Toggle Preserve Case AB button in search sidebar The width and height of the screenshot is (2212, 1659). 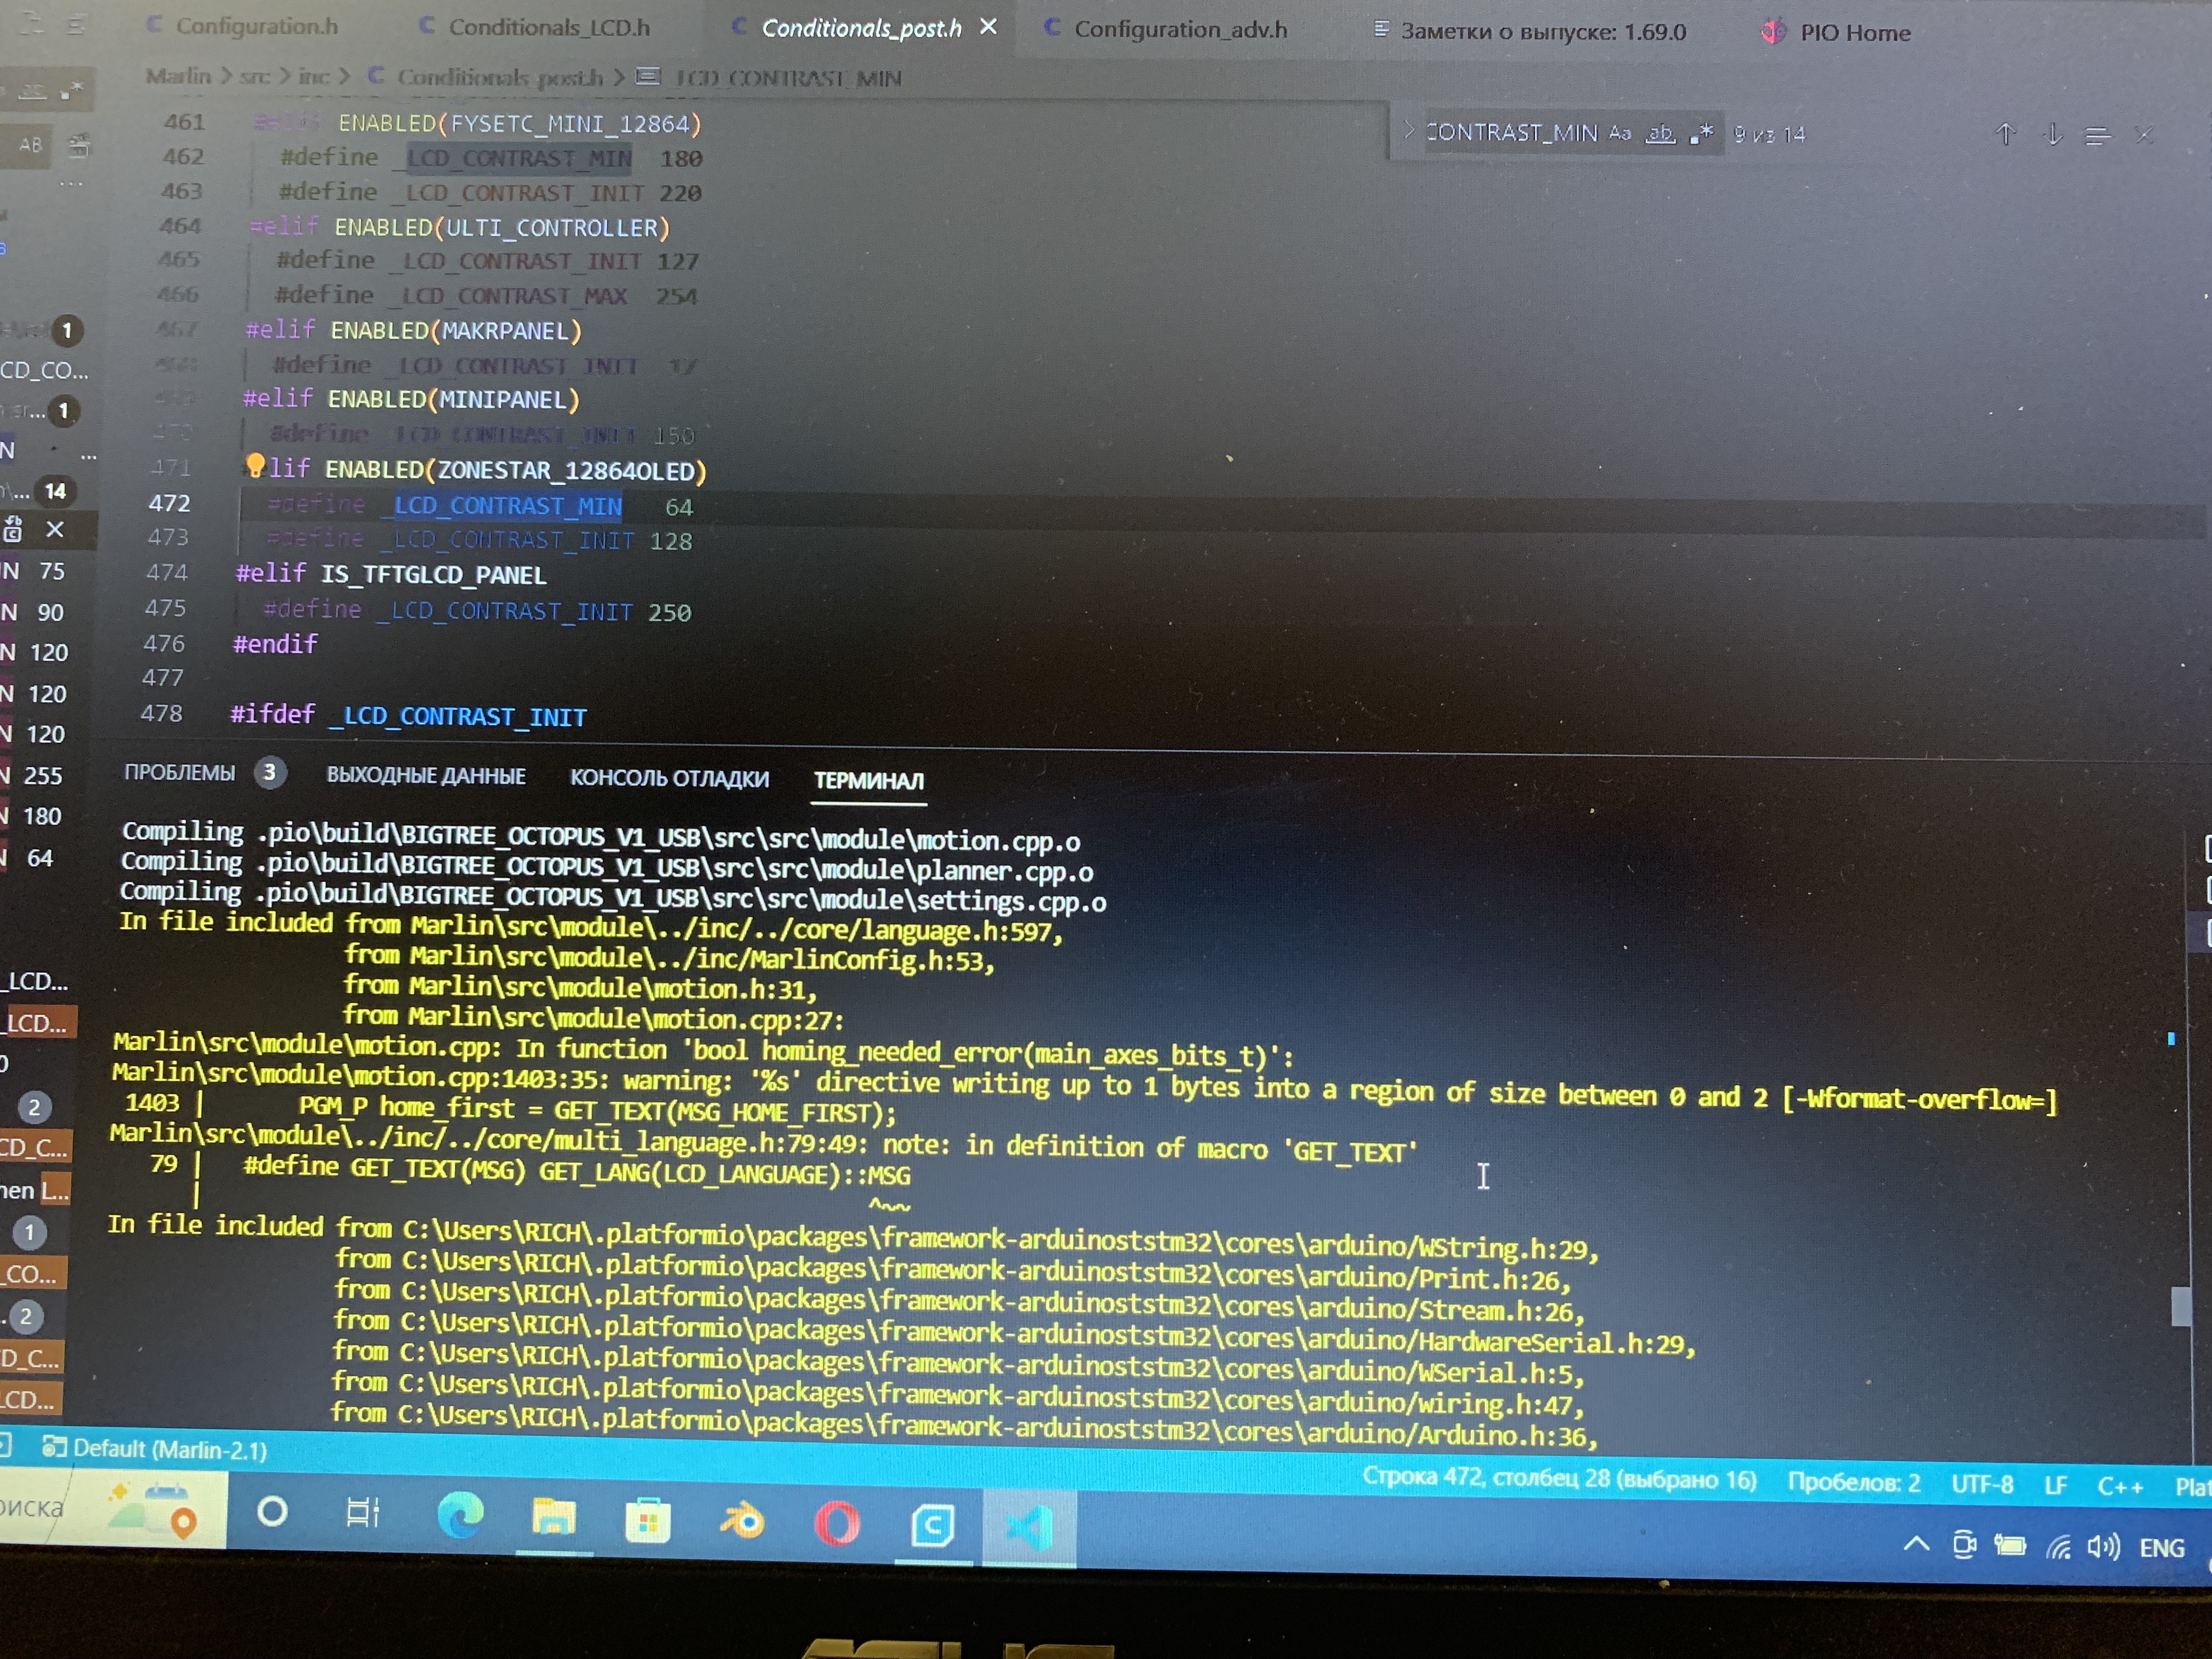(x=31, y=145)
